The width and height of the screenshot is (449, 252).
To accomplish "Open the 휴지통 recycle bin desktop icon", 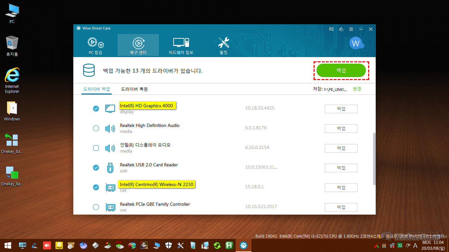I will click(x=12, y=46).
